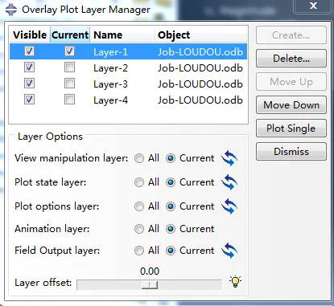Click Plot Single button
This screenshot has height=306, width=334.
point(291,129)
